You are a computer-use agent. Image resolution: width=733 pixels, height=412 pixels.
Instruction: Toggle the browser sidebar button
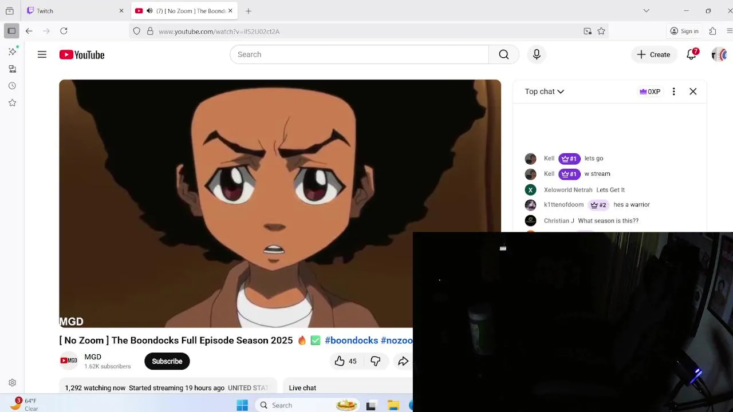click(11, 31)
